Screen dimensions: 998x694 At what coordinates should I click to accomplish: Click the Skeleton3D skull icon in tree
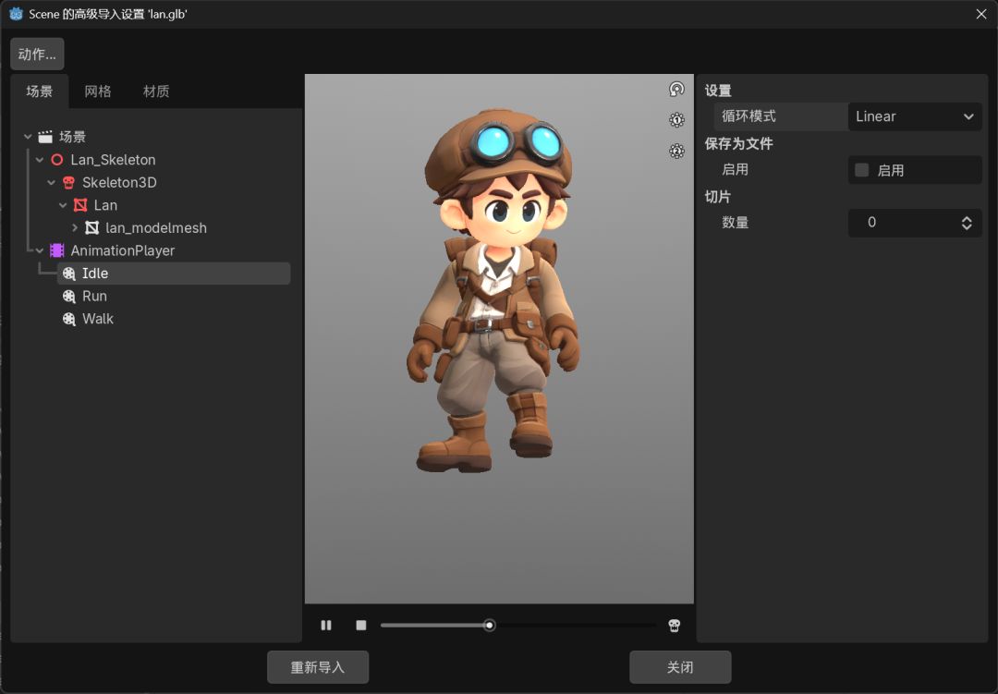[68, 183]
